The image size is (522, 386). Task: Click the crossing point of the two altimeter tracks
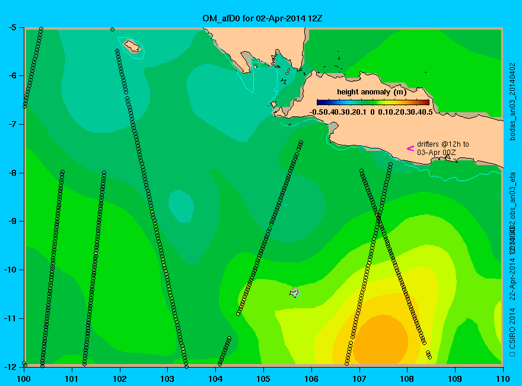click(378, 218)
